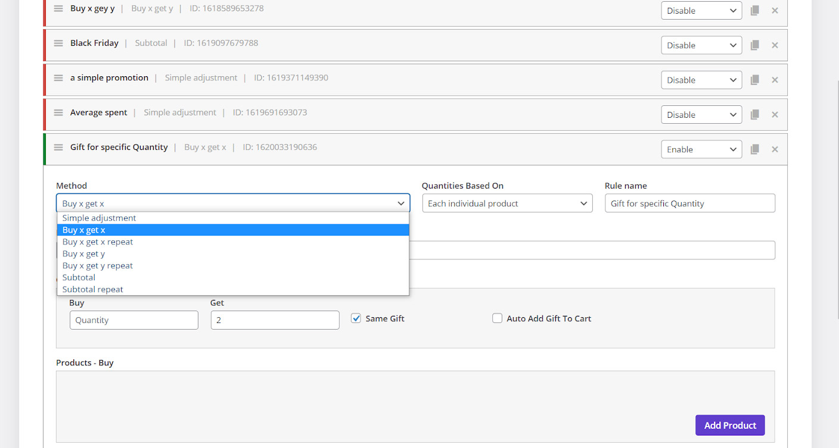Pick Subtotal repeat from method list

click(93, 289)
